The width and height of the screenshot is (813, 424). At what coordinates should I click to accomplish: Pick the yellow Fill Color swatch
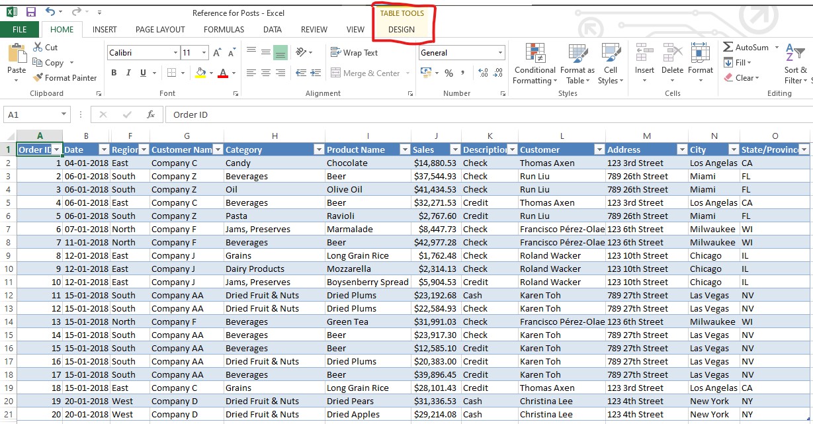tap(202, 73)
